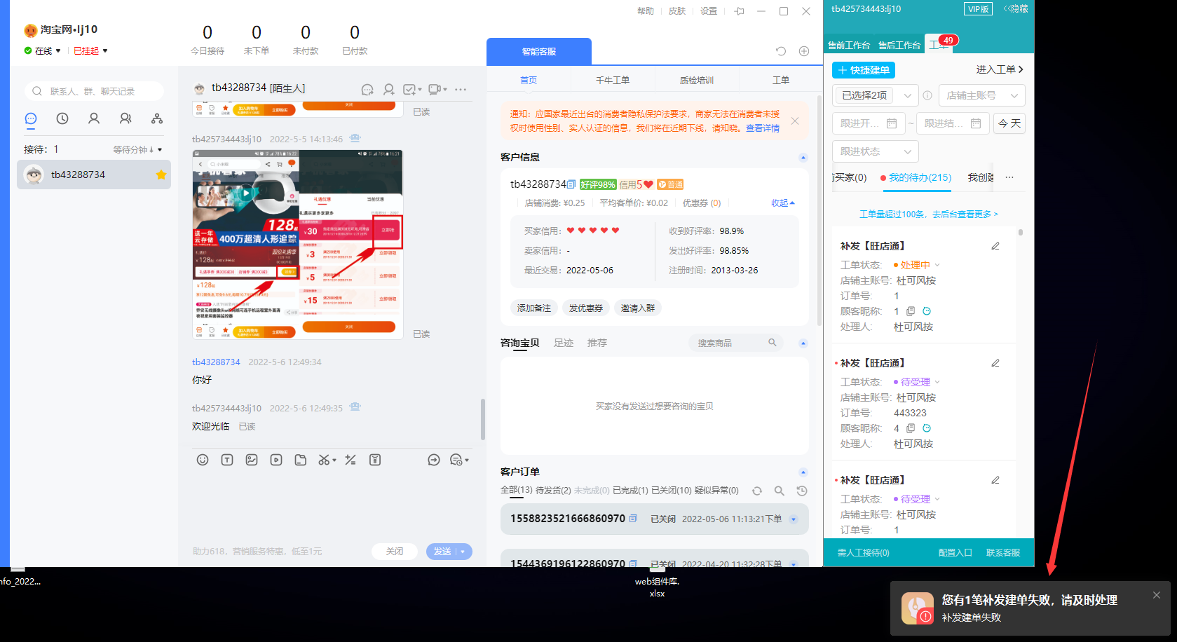Screen dimensions: 1177x642
Task: Open the recent clock tab in left sidebar
Action: point(62,119)
